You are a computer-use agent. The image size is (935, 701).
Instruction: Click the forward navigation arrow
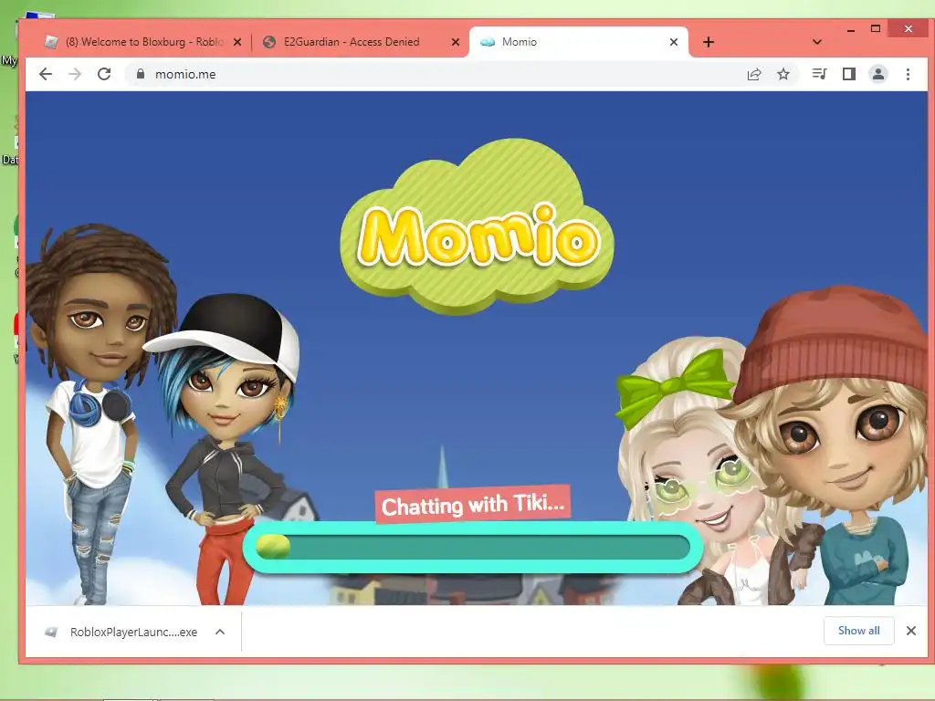[75, 74]
